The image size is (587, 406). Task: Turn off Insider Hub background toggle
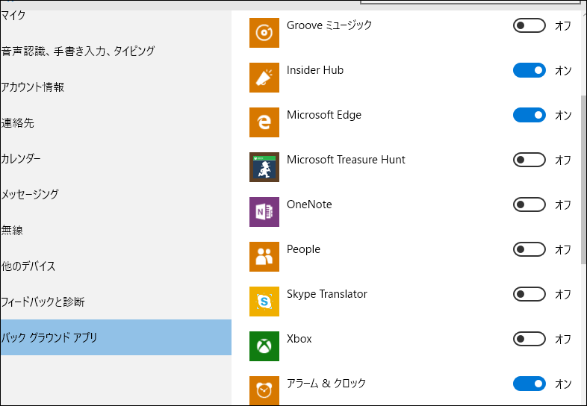pyautogui.click(x=529, y=70)
